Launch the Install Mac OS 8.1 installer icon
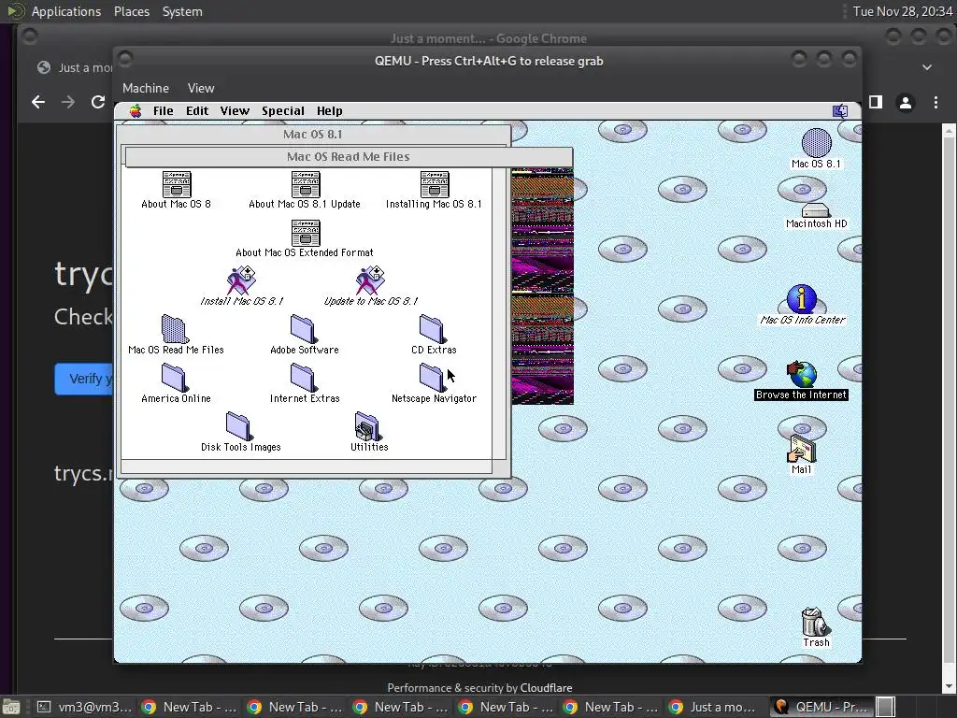 (x=241, y=280)
